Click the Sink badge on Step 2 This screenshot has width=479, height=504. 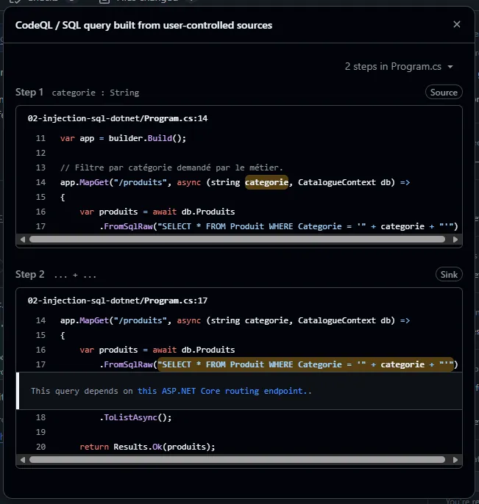[449, 275]
